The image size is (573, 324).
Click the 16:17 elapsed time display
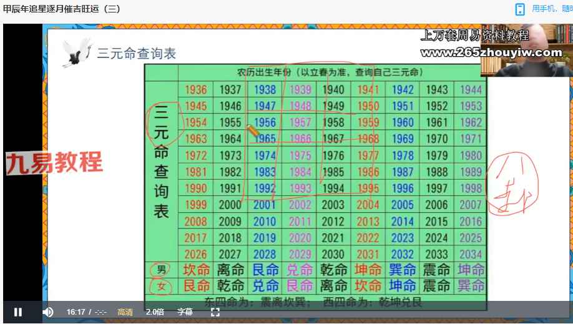point(76,312)
